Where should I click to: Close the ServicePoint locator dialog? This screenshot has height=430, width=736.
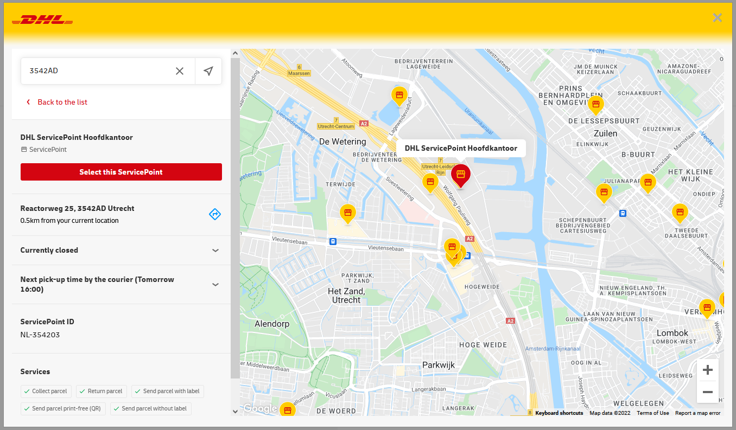(718, 18)
